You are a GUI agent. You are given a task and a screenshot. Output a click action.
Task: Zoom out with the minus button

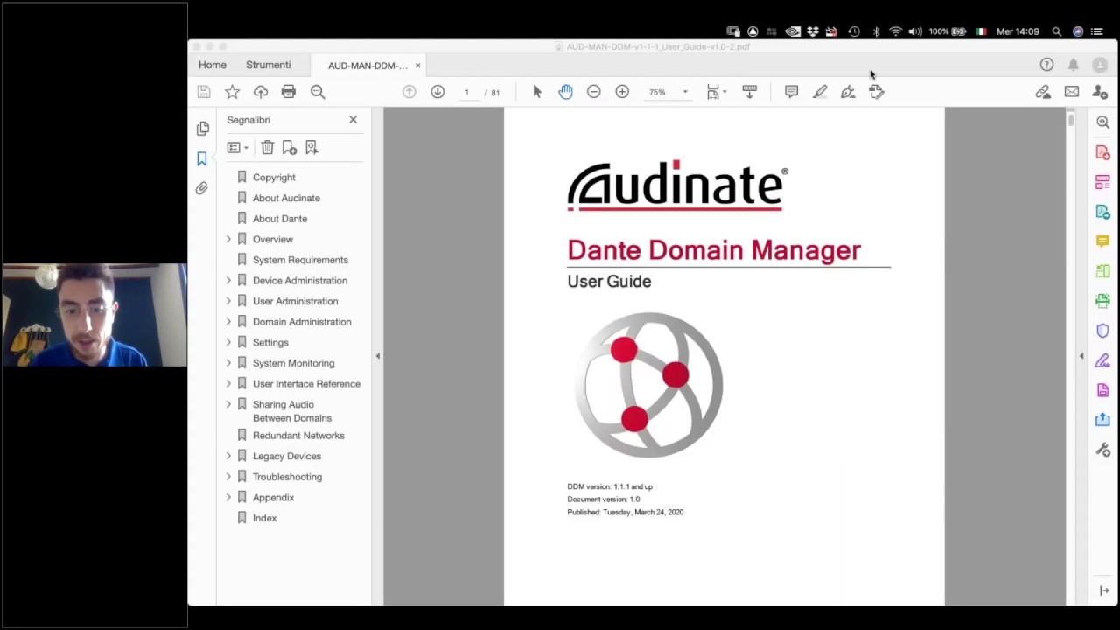click(594, 92)
